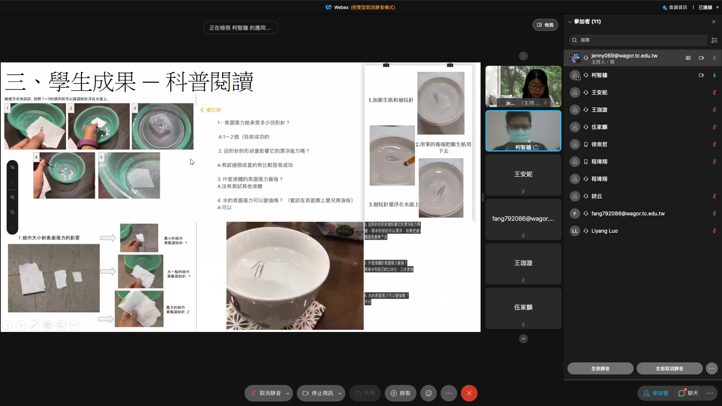Zoom in on the shared screen
Viewport: 722px width, 406px height.
coord(12,197)
